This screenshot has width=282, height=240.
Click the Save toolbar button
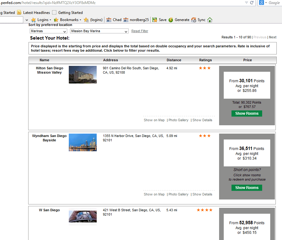(x=159, y=20)
